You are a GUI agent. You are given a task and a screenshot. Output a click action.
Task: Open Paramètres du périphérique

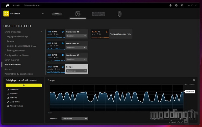[18, 74]
